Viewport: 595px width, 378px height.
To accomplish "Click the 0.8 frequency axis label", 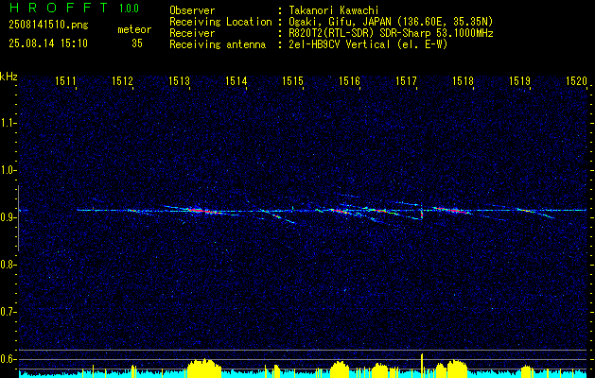I will tap(8, 265).
